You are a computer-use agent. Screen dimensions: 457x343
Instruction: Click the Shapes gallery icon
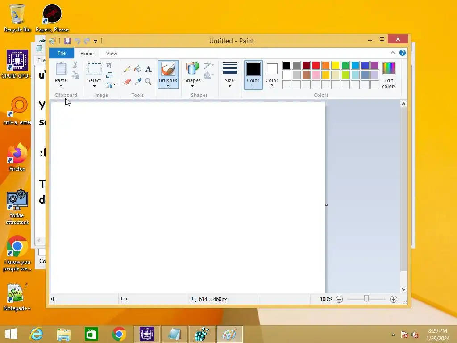coord(192,69)
